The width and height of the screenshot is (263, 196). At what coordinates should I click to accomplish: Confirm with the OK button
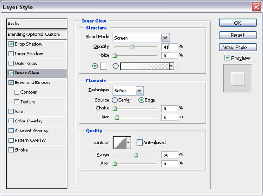pyautogui.click(x=238, y=23)
